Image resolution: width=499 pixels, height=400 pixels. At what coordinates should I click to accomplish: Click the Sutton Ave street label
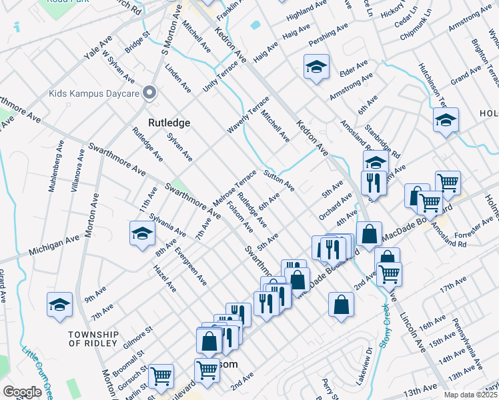pyautogui.click(x=279, y=181)
